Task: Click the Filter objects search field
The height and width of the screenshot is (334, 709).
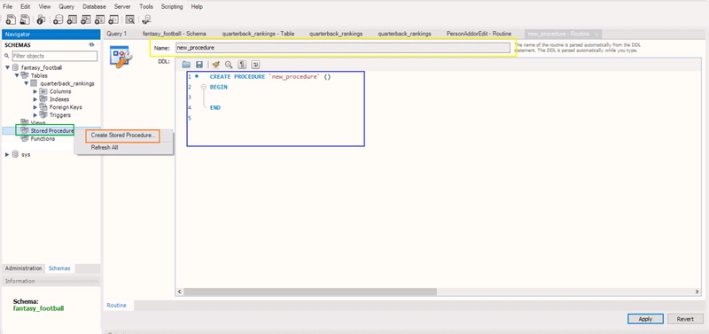Action: pyautogui.click(x=54, y=56)
